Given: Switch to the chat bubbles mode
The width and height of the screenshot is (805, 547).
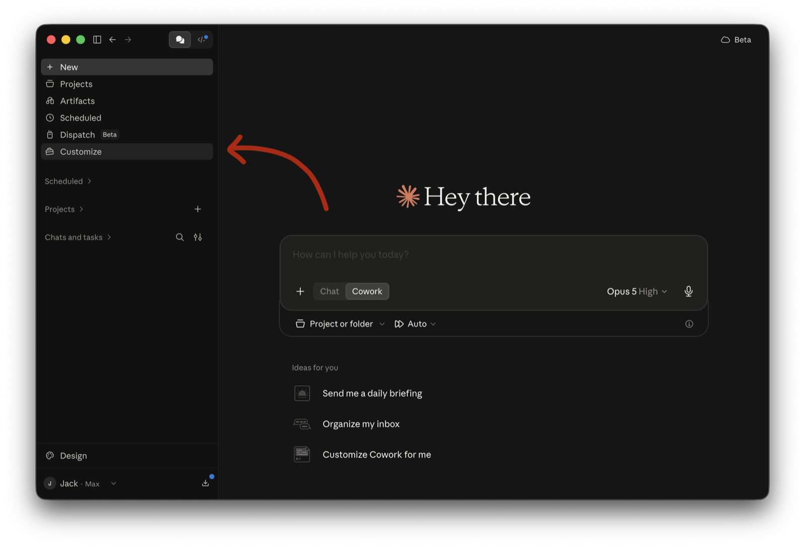Looking at the screenshot, I should [x=180, y=40].
